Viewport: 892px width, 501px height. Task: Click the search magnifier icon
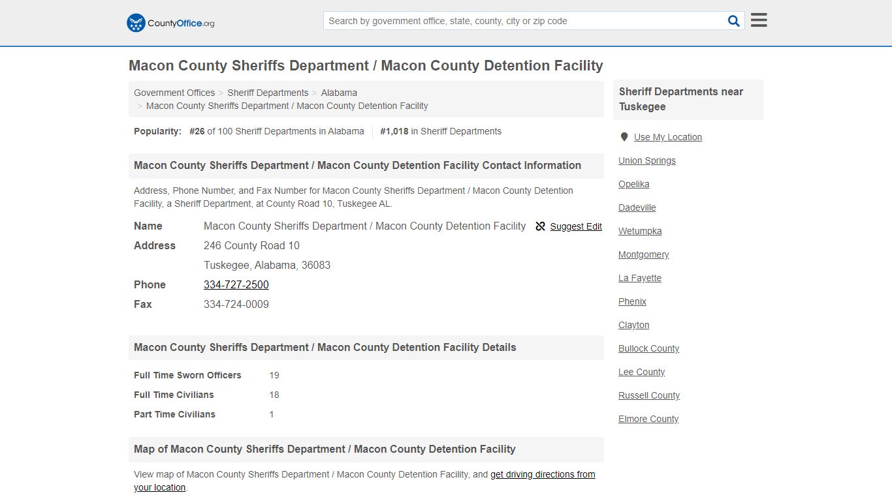[734, 21]
